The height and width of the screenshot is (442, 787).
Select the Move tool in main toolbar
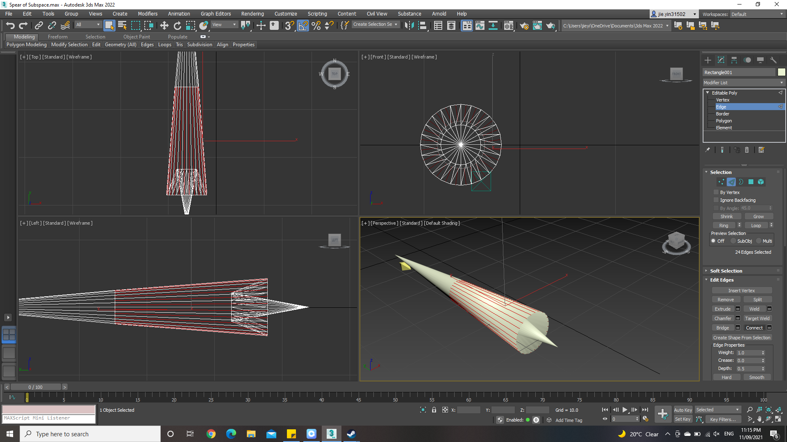click(164, 25)
